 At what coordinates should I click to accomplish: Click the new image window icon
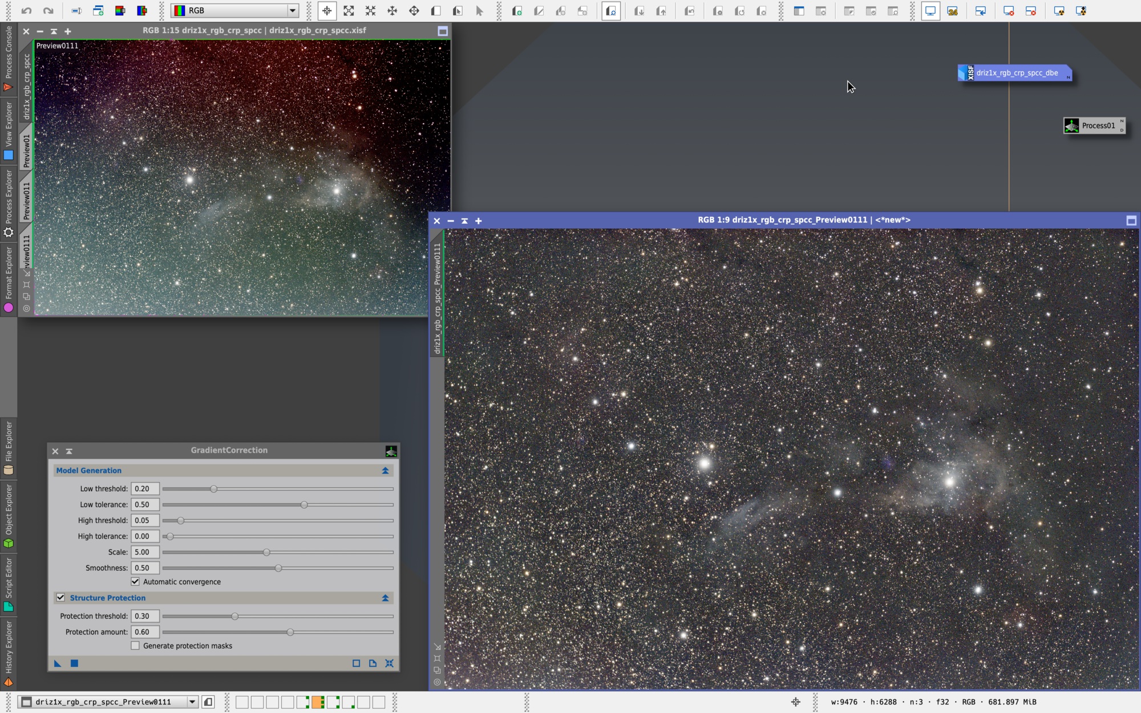98,10
